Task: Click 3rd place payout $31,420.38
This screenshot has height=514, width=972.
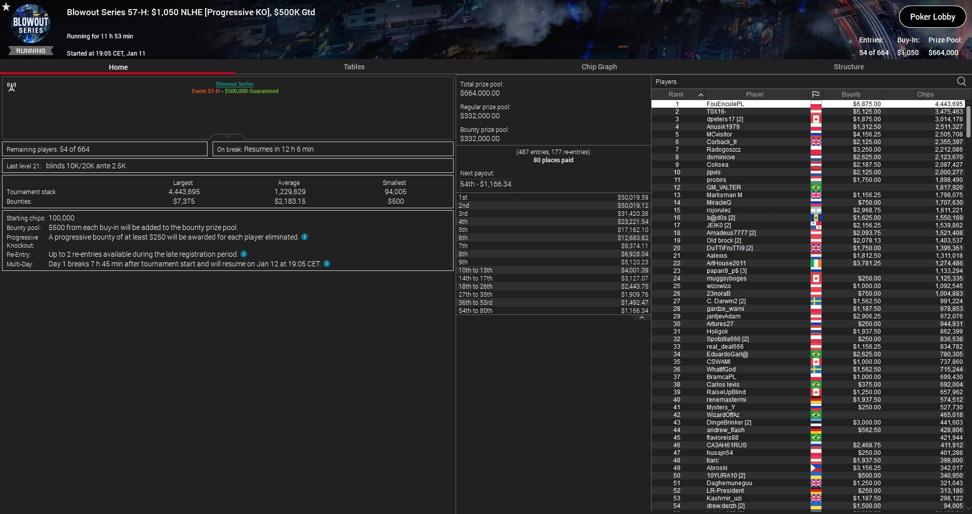Action: [633, 214]
